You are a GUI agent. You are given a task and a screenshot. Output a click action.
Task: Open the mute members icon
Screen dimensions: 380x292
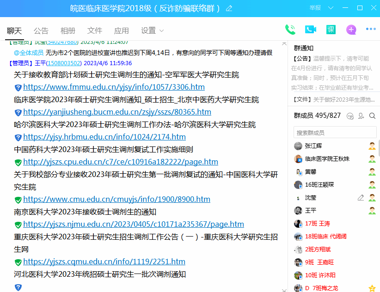(x=350, y=116)
